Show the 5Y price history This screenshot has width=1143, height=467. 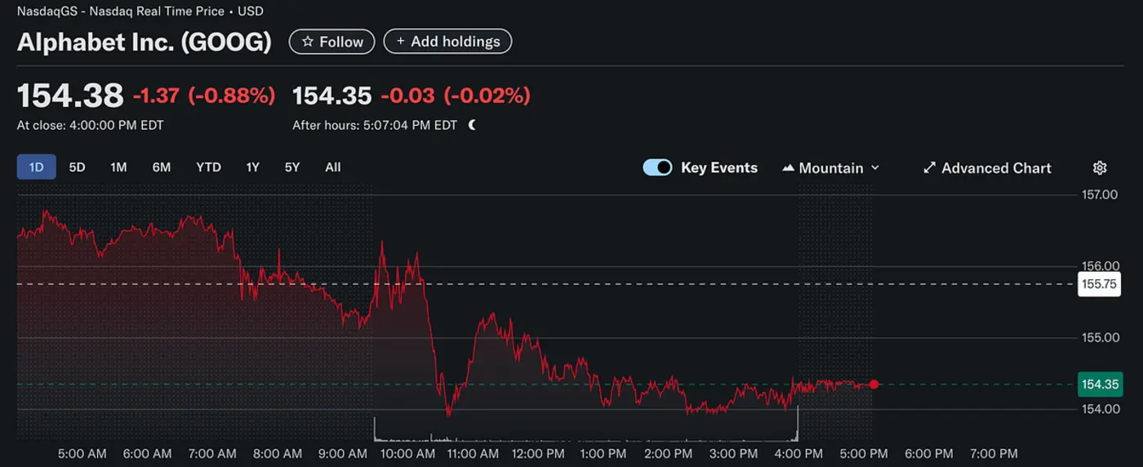pyautogui.click(x=292, y=167)
